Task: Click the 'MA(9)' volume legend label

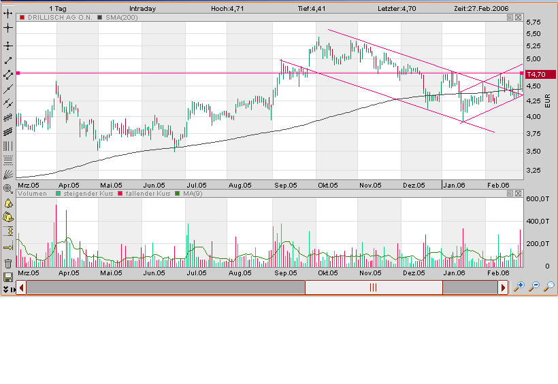Action: 193,194
